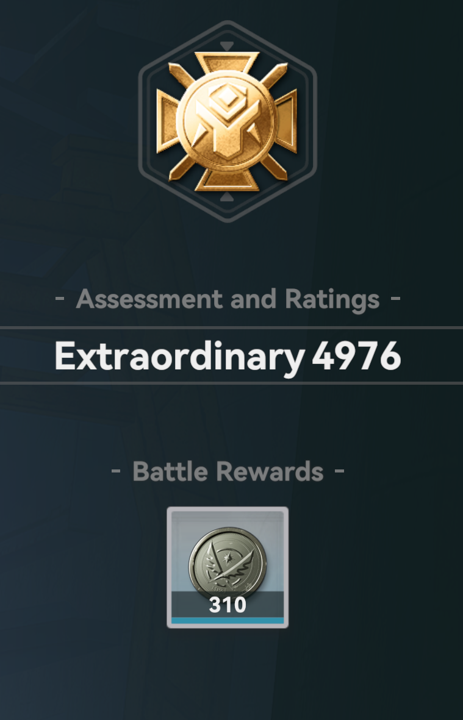Screen dimensions: 463x720
Task: Click the small triangle below the hexagon frame
Action: coord(227,197)
